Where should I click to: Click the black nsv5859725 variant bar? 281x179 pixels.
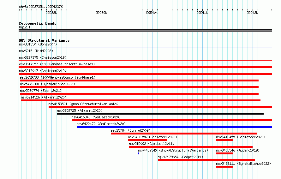[160, 114]
